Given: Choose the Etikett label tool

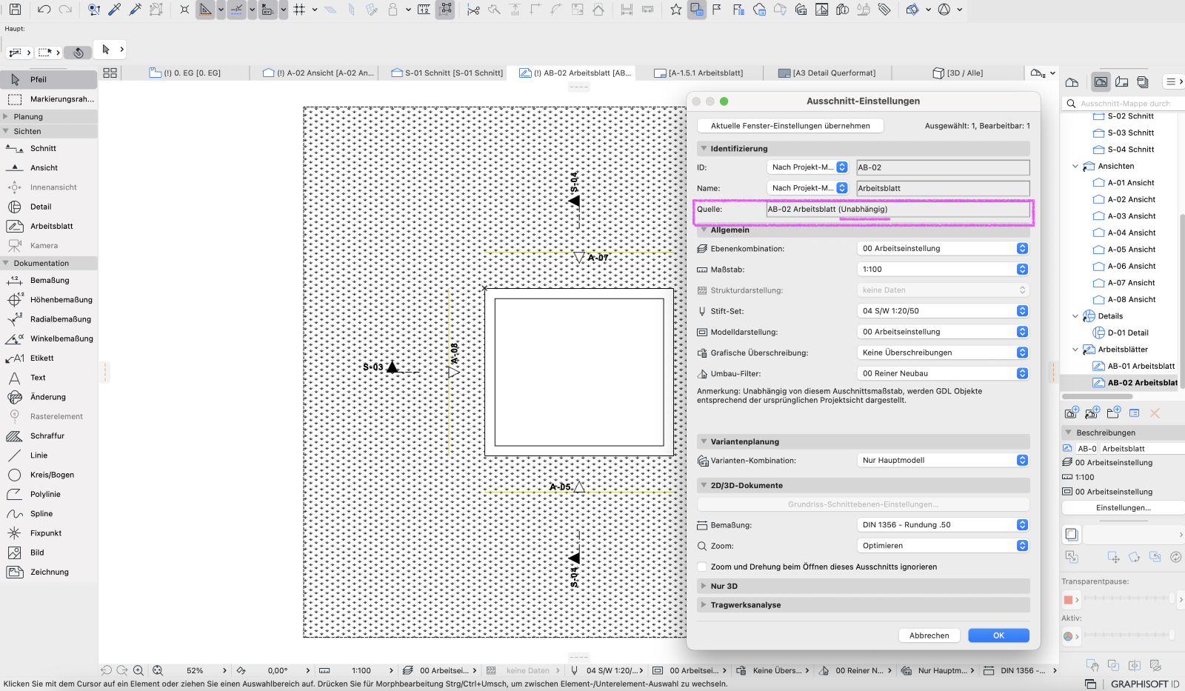Looking at the screenshot, I should tap(49, 358).
